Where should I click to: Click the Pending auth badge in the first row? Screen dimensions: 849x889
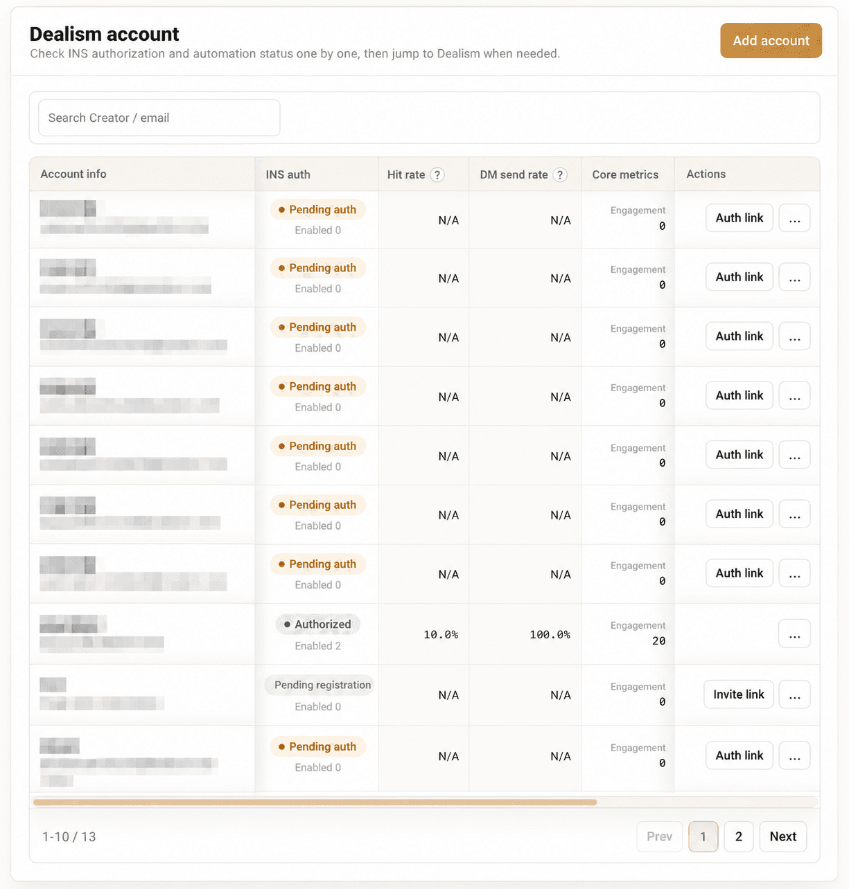click(x=317, y=209)
